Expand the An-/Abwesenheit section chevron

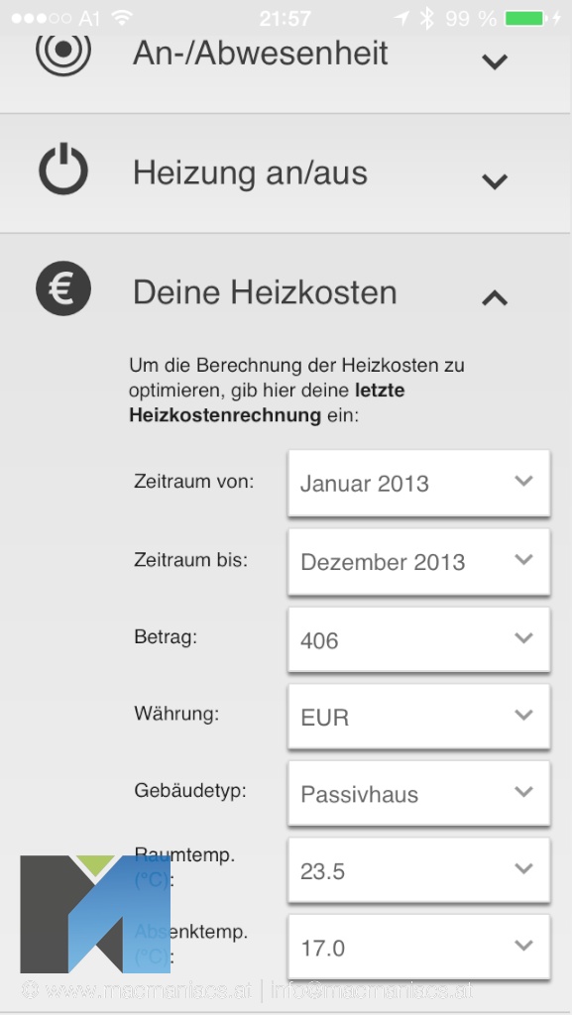pos(495,61)
